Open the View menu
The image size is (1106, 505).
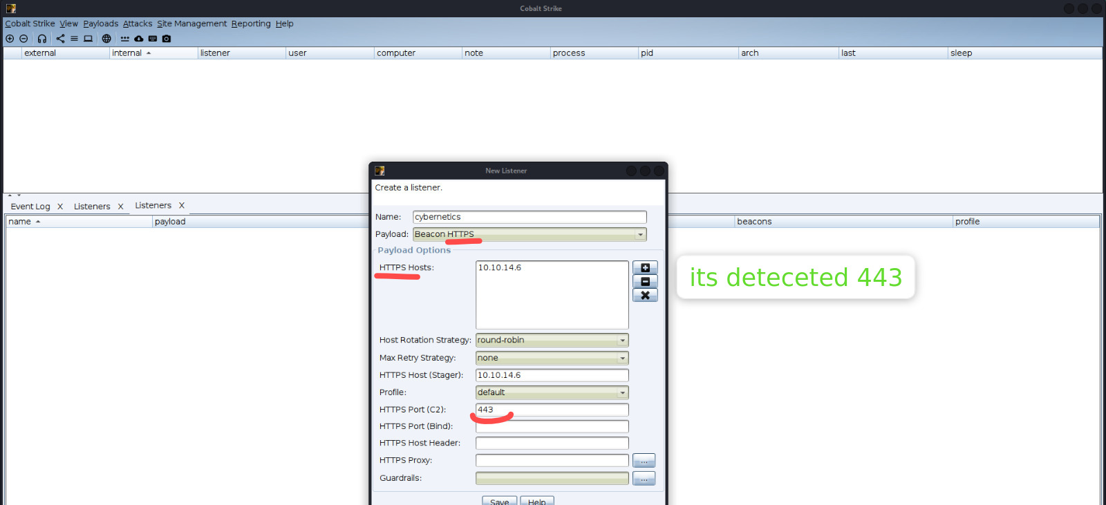(x=69, y=23)
